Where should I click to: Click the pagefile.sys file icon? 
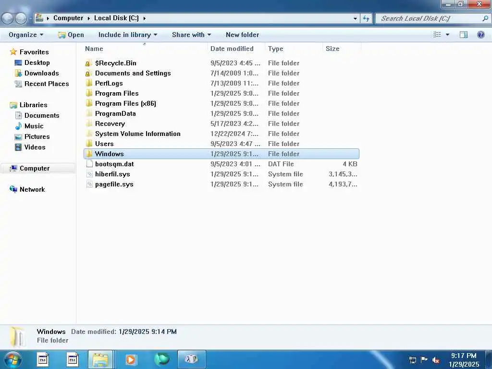click(89, 184)
